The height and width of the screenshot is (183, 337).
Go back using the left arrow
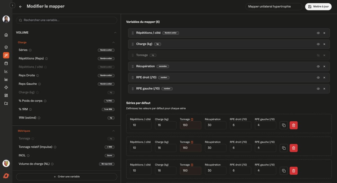click(21, 6)
